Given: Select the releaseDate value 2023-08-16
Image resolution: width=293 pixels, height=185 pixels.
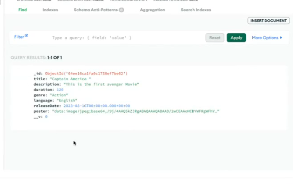Looking at the screenshot, I should (x=97, y=106).
